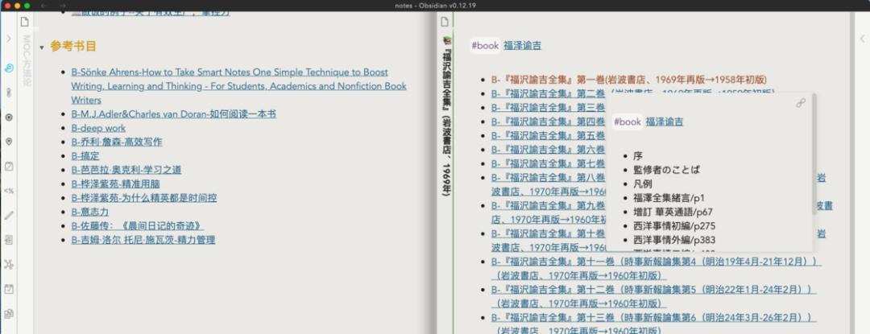Click the book emoji above the vertical title

(x=446, y=40)
